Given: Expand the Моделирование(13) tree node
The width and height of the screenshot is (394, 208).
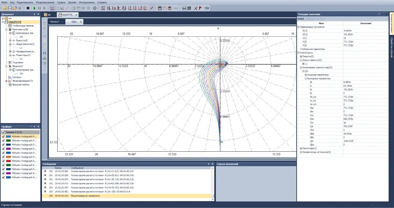Looking at the screenshot, I should [x=7, y=81].
